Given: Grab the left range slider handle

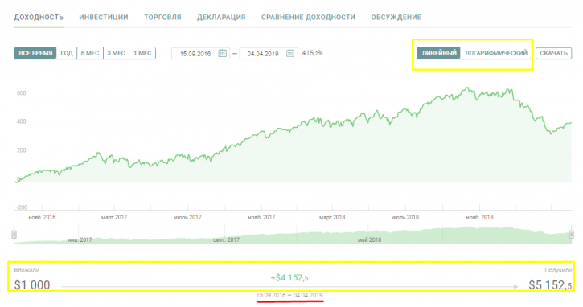Looking at the screenshot, I should [x=14, y=235].
